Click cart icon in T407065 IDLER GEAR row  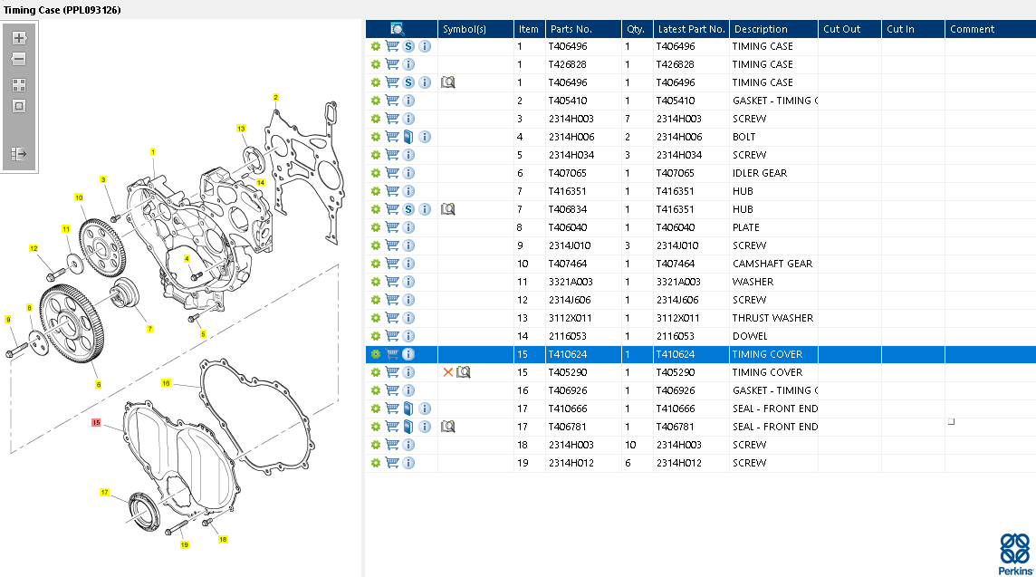(x=392, y=173)
